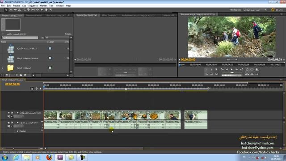Select the Zoom magnifier tool
The image size is (286, 161).
click(50, 10)
